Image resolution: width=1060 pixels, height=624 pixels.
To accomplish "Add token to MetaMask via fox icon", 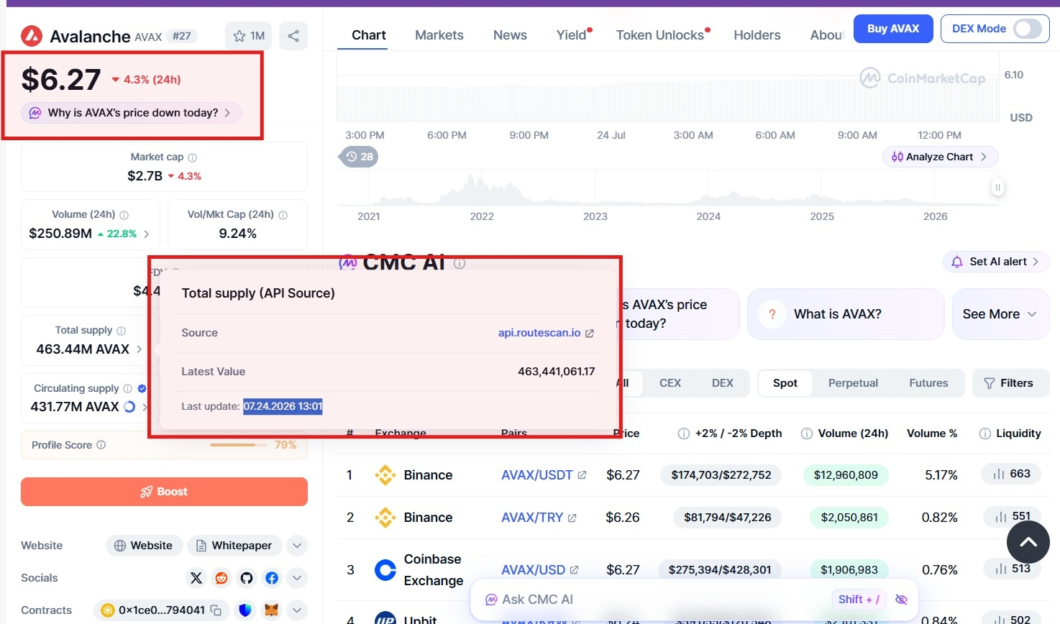I will (271, 610).
